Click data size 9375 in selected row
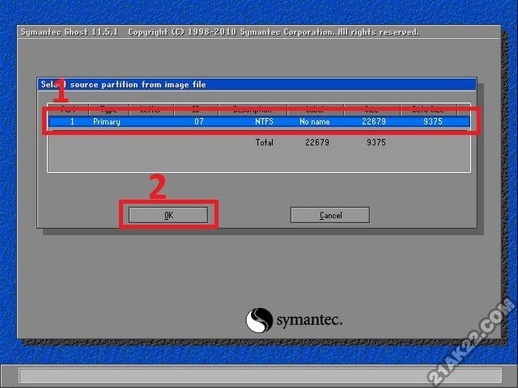The image size is (518, 388). [433, 121]
